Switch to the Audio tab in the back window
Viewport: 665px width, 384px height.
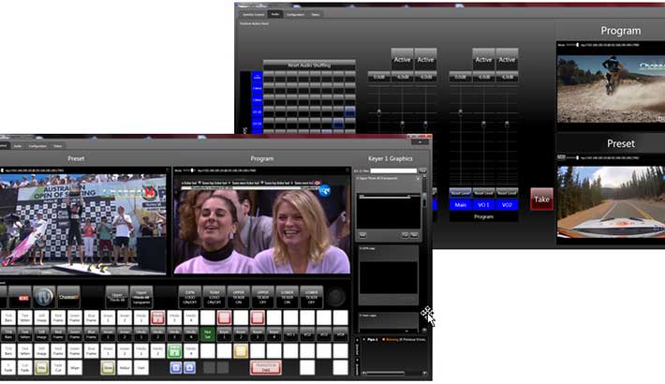coord(276,15)
